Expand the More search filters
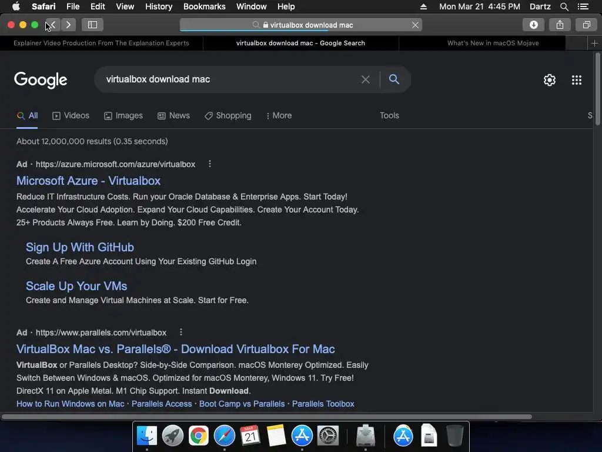602x452 pixels. coord(279,116)
